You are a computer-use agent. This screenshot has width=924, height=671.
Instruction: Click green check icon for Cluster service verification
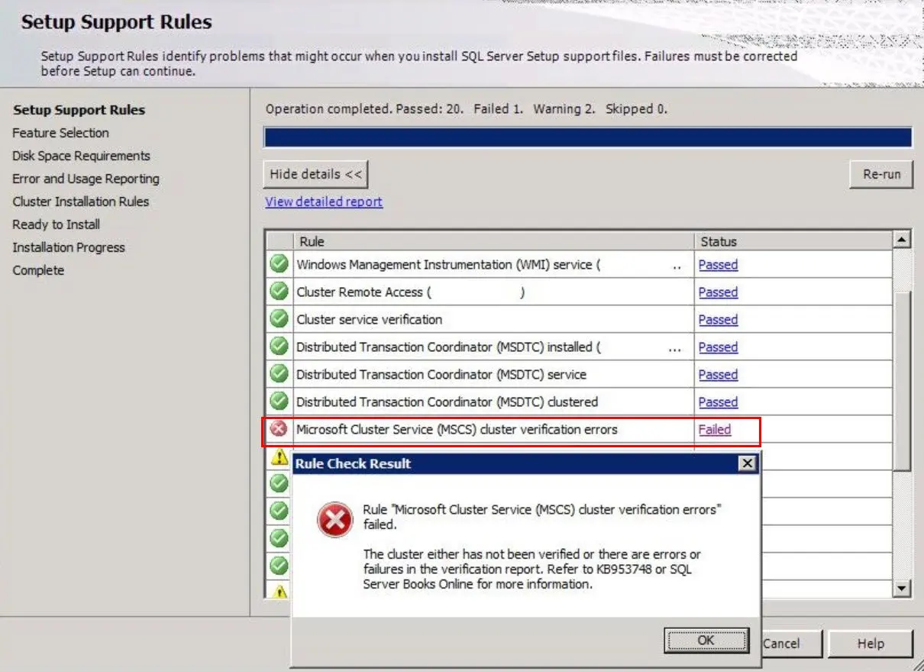pyautogui.click(x=279, y=319)
